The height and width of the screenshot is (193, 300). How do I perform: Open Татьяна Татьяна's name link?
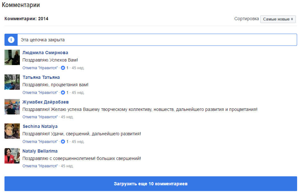pyautogui.click(x=41, y=78)
